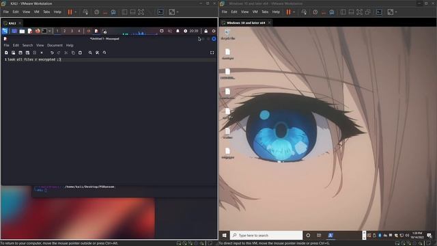Image resolution: width=437 pixels, height=246 pixels.
Task: Open Kali notifications bell
Action: [x=178, y=31]
